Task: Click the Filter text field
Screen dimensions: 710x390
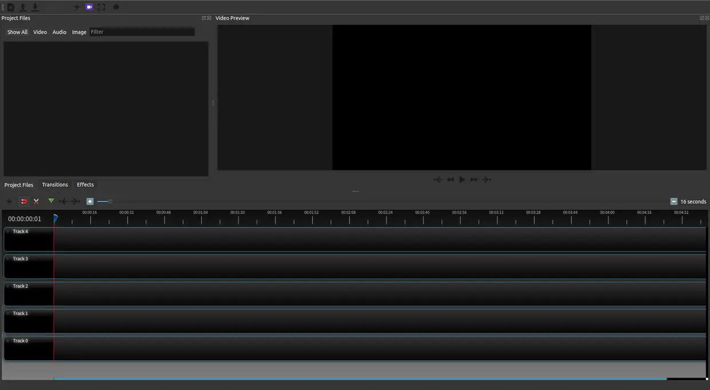Action: [x=142, y=32]
